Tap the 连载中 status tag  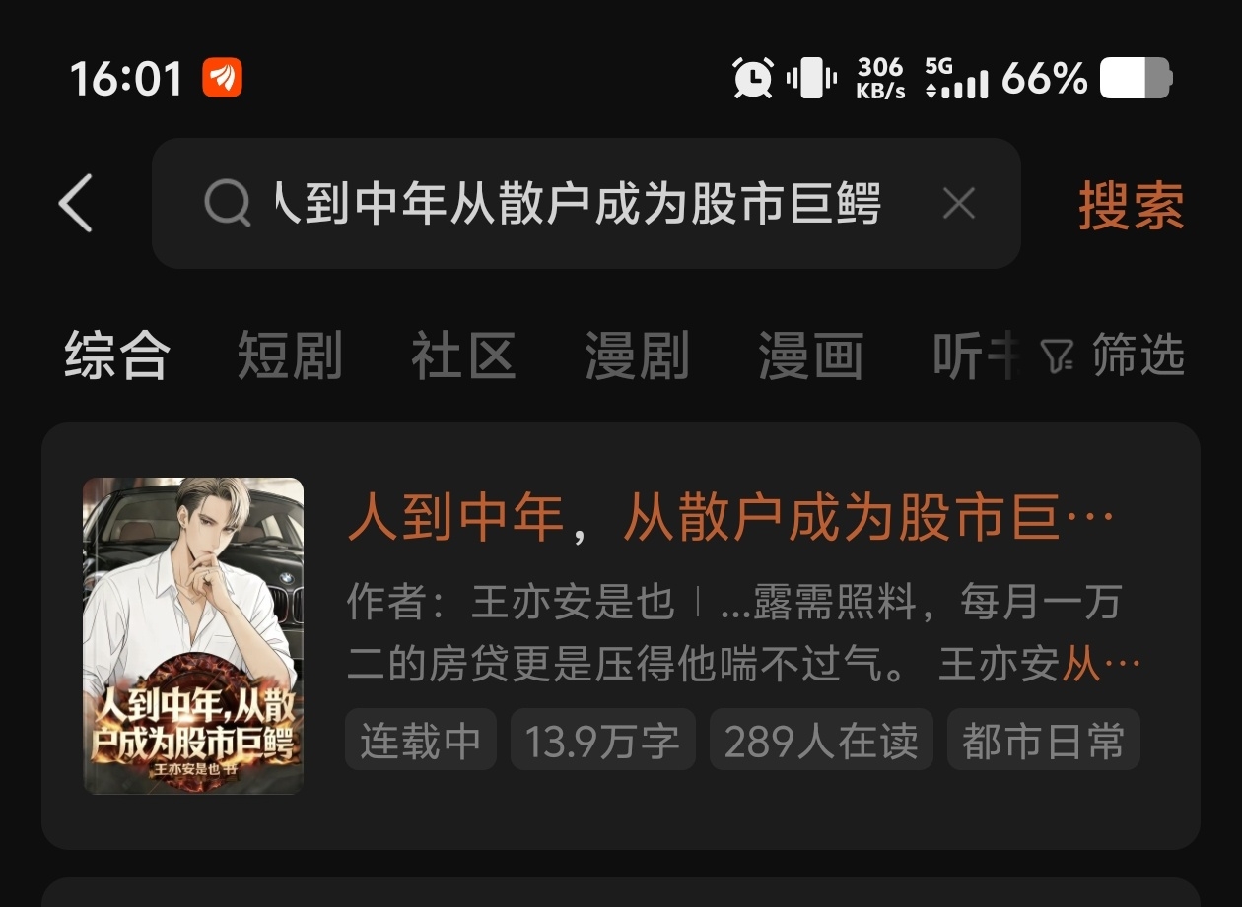[421, 740]
